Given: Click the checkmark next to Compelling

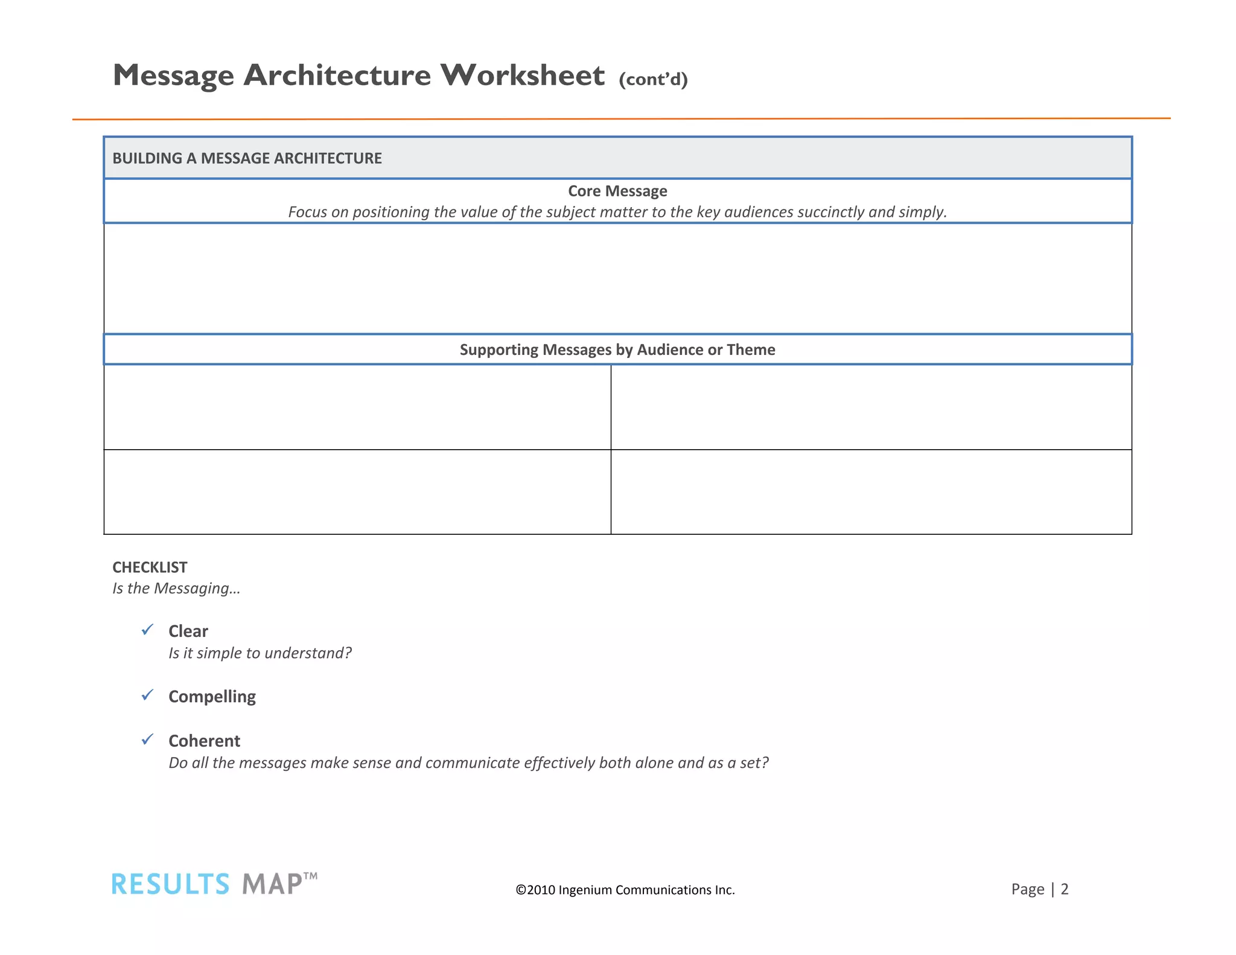Looking at the screenshot, I should coord(147,695).
